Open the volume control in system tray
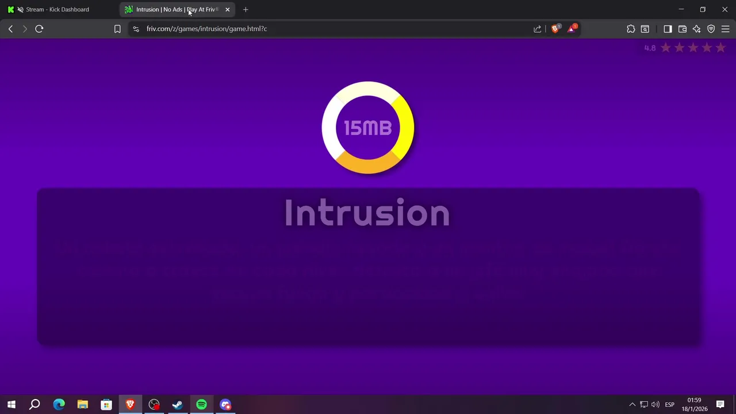736x414 pixels. 655,405
